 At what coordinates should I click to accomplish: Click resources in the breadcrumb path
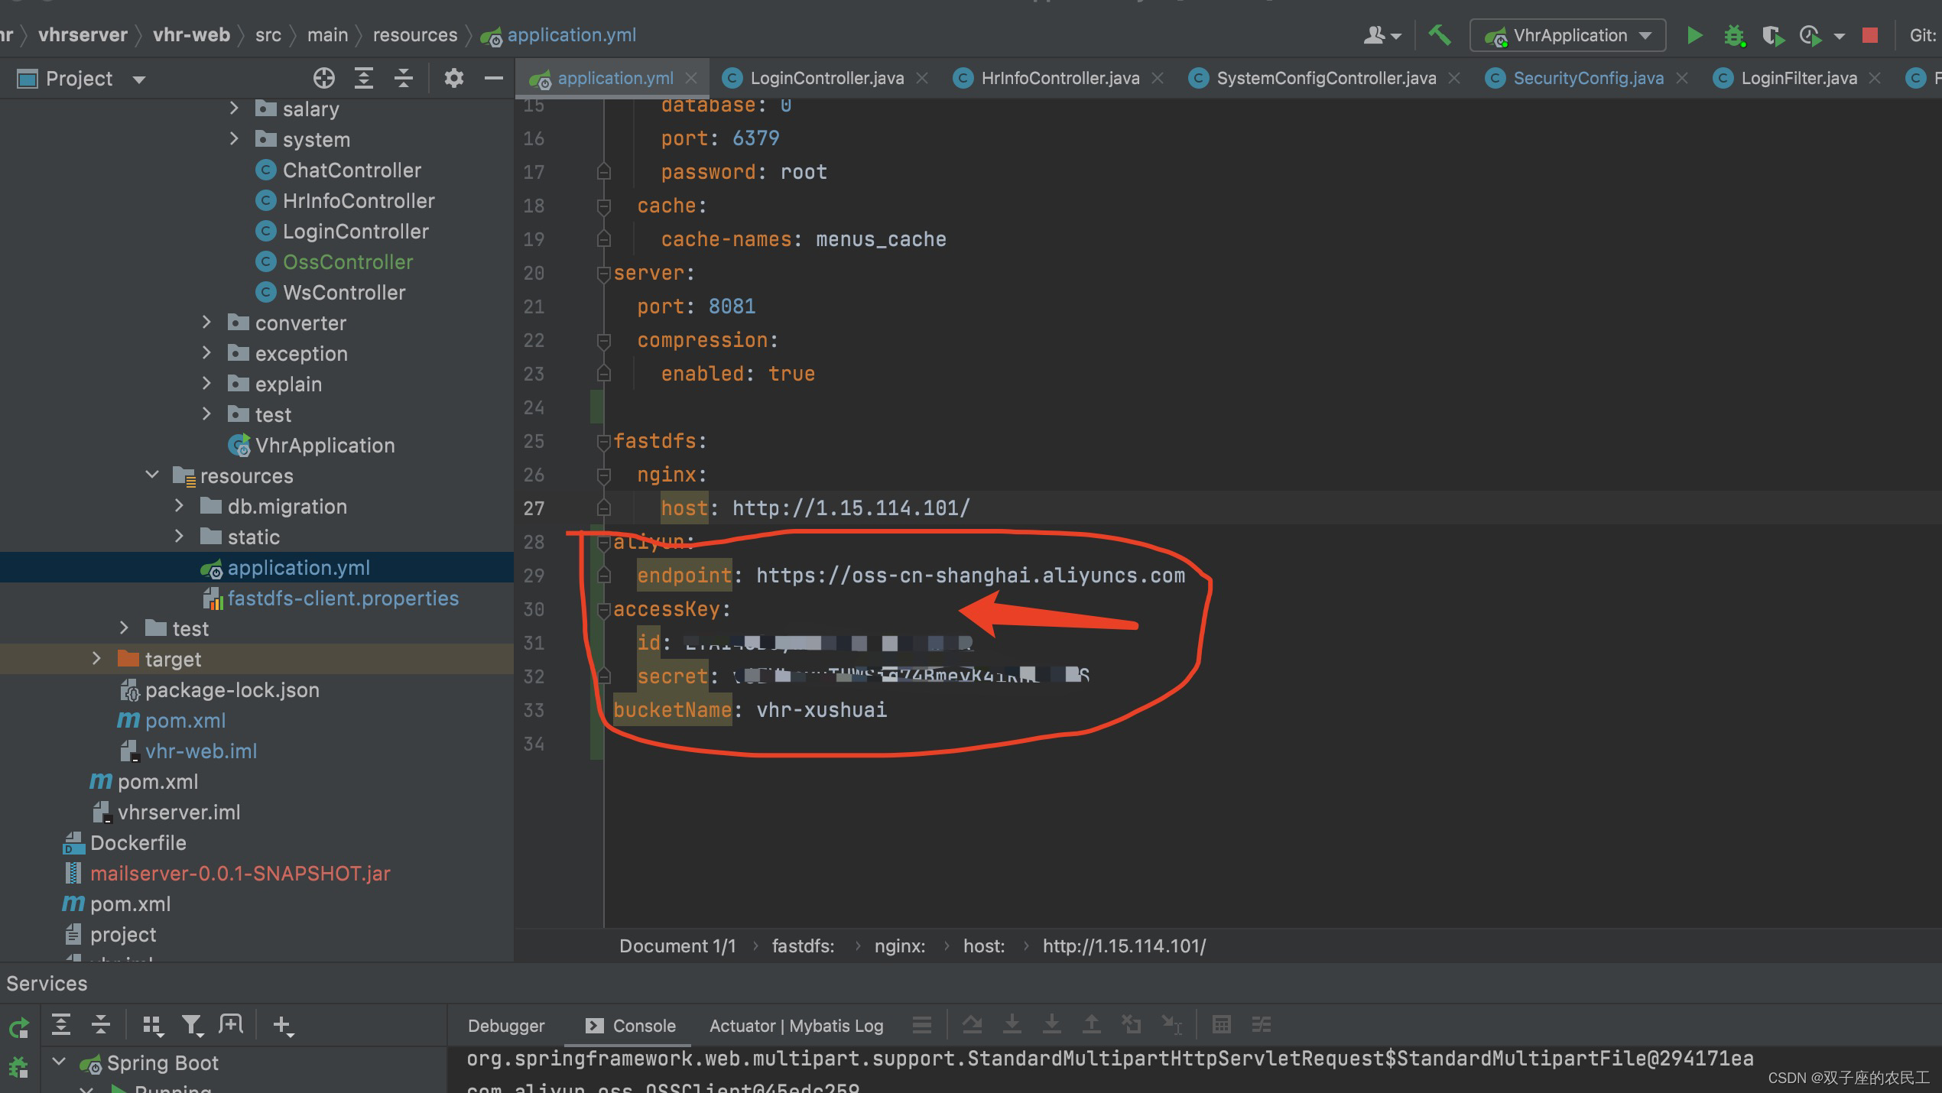(x=415, y=35)
